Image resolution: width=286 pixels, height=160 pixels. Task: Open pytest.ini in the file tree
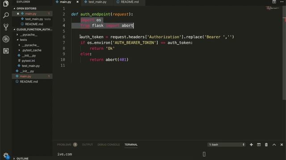[x=28, y=60]
